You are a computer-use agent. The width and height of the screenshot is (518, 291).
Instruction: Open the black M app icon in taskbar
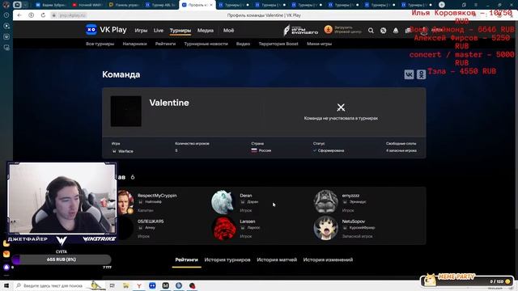(x=165, y=285)
